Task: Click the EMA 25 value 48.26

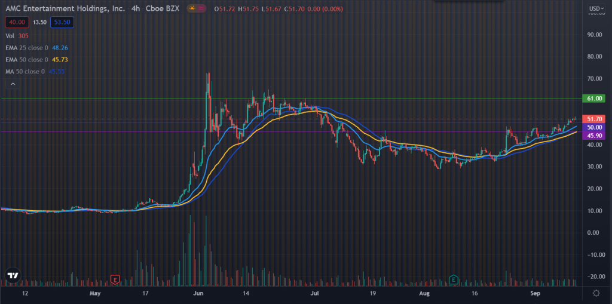Action: (60, 48)
